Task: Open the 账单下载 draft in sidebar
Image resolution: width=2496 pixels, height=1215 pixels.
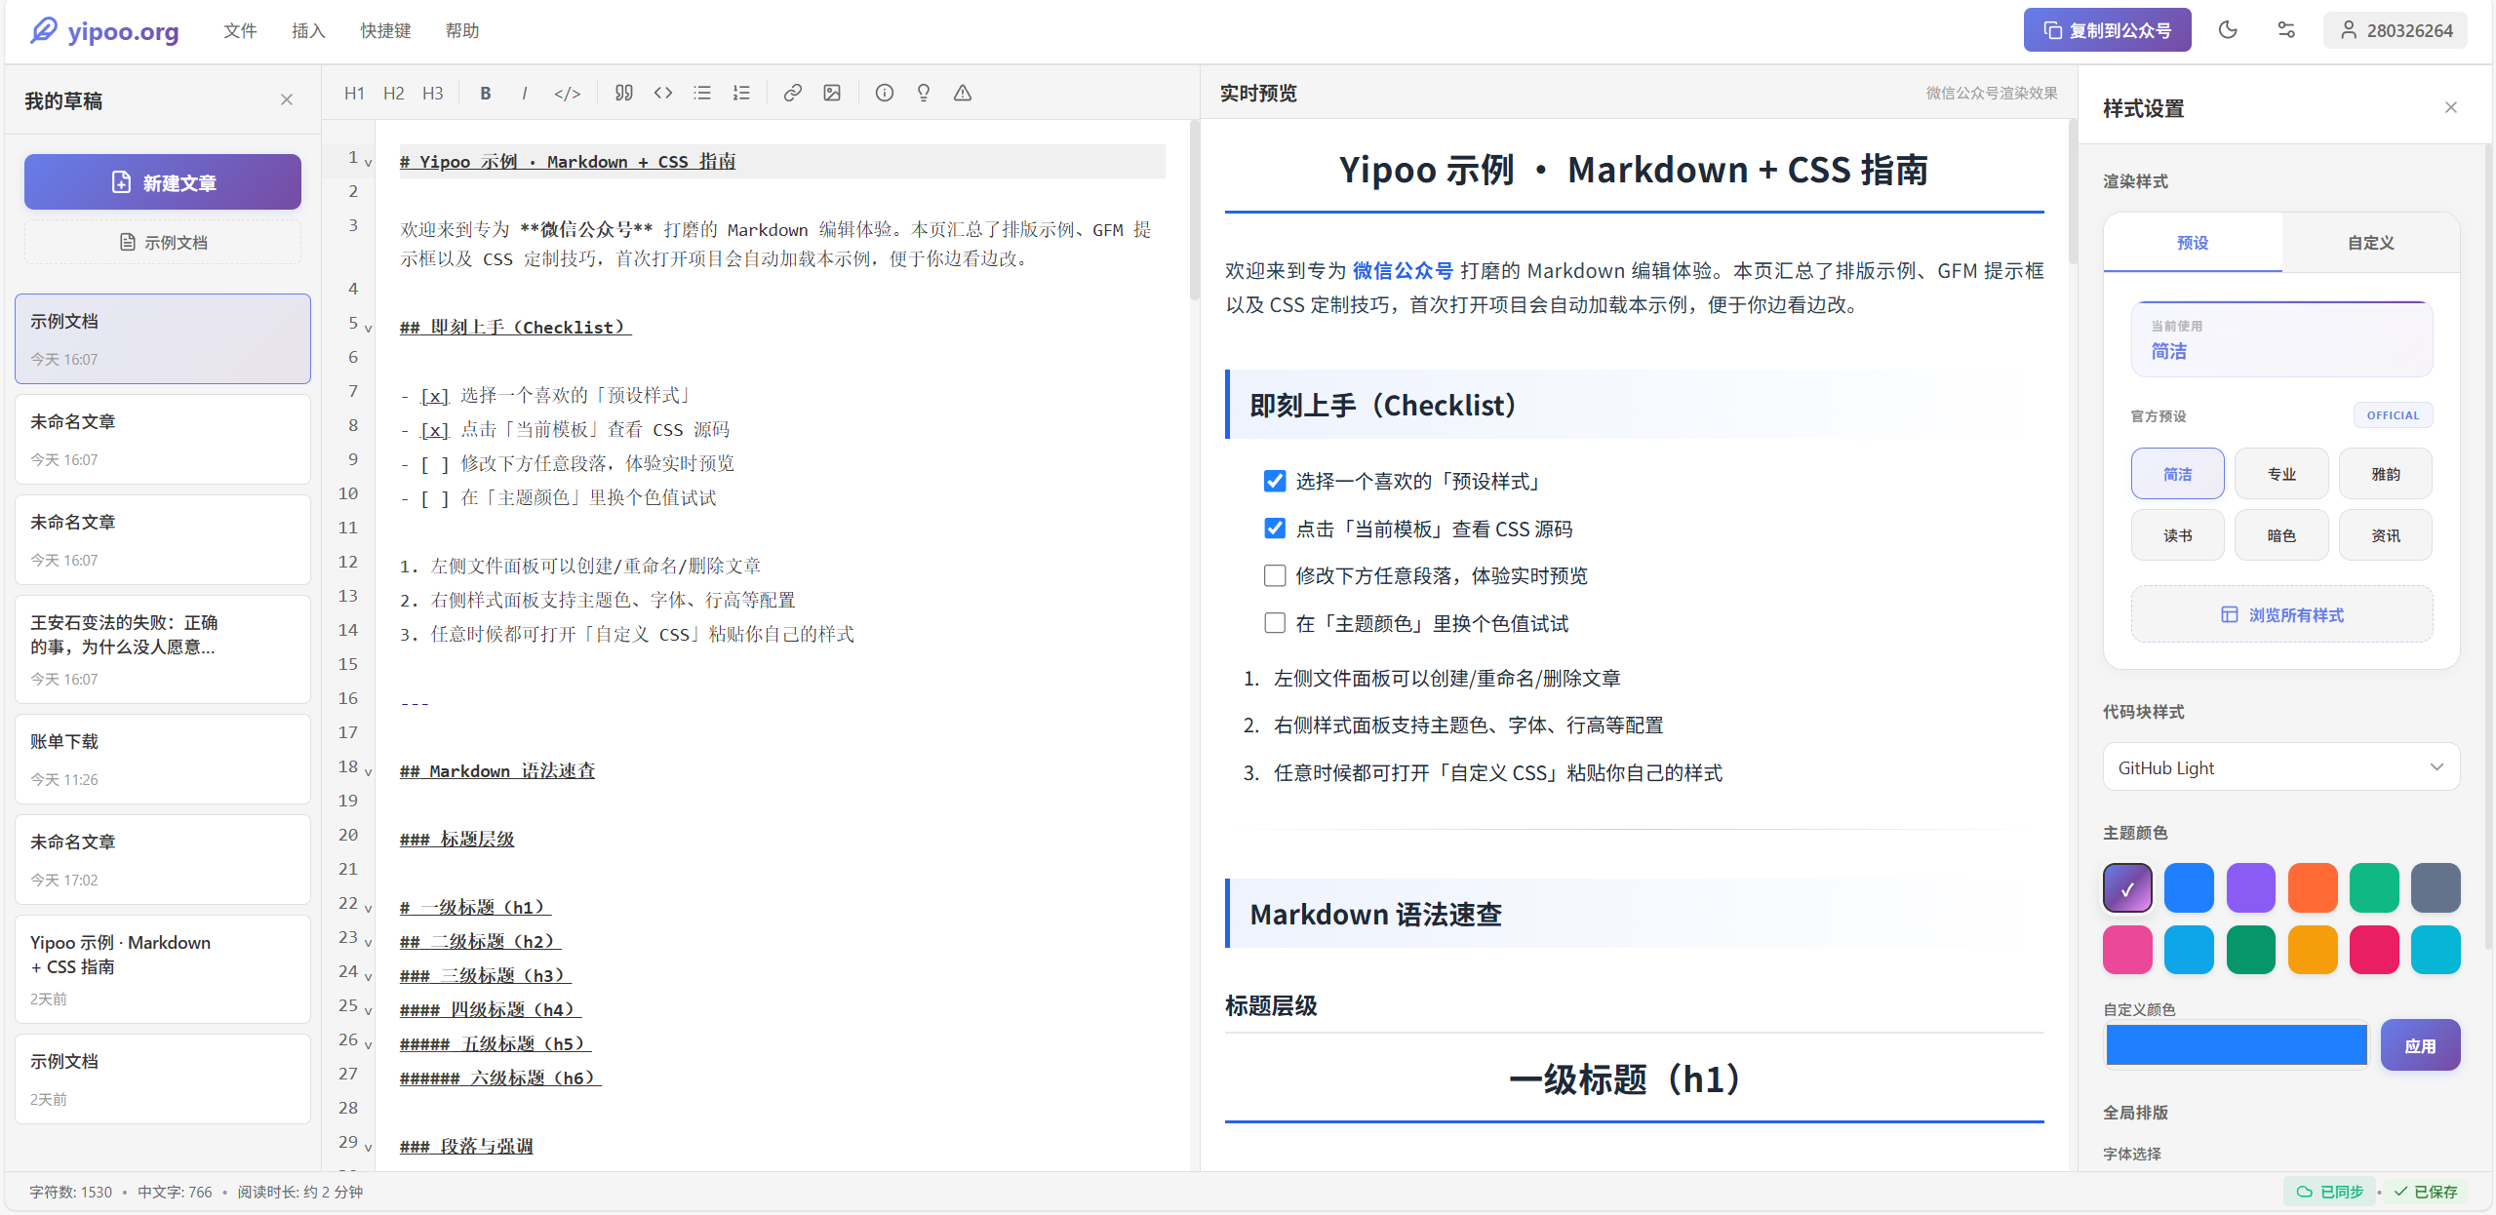Action: click(x=162, y=759)
